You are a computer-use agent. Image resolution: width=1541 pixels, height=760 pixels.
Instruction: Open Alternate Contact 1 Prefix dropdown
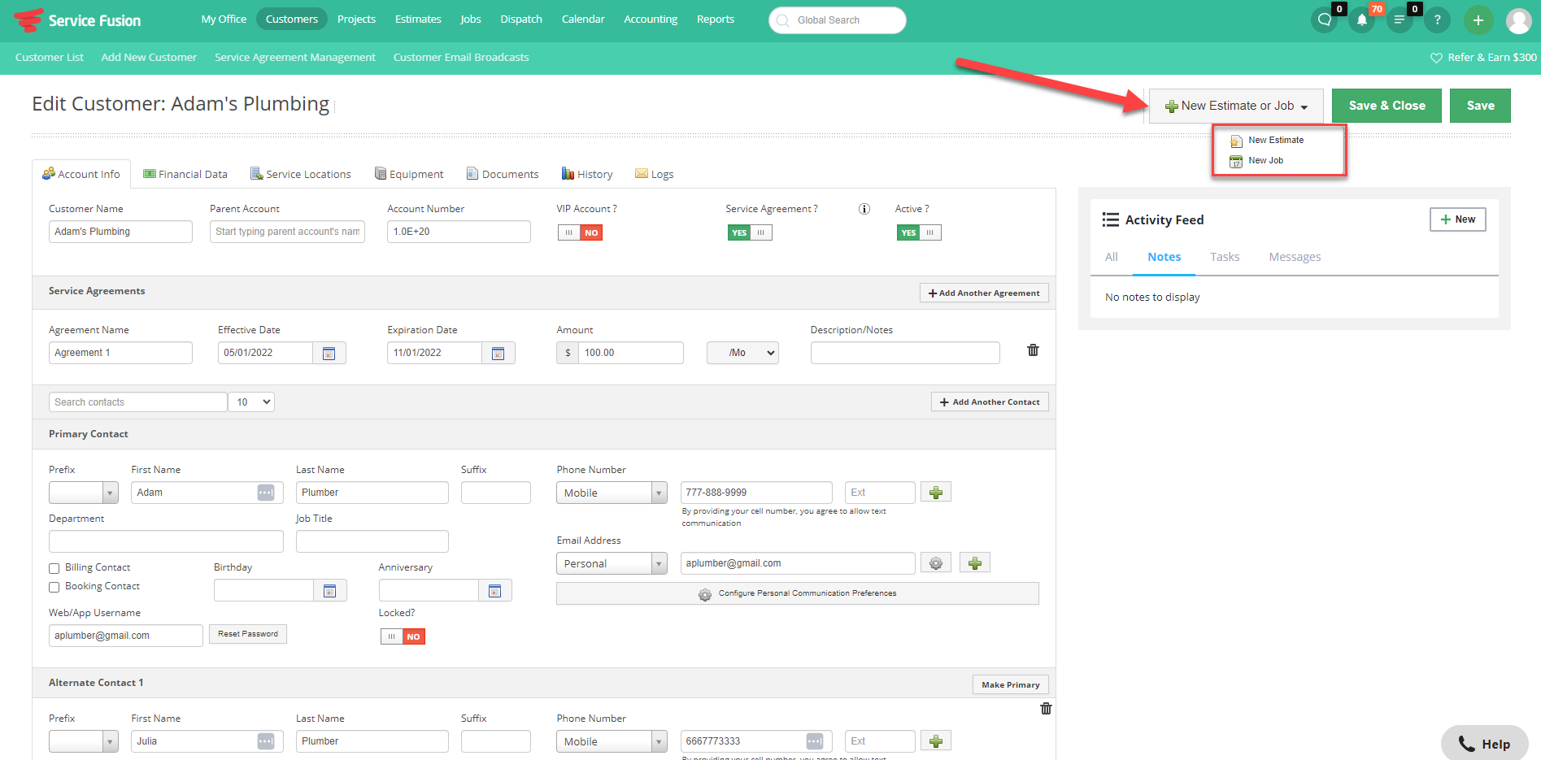(84, 741)
